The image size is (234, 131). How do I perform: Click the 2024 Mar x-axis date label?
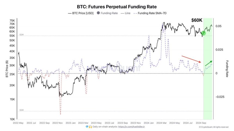(x=161, y=123)
